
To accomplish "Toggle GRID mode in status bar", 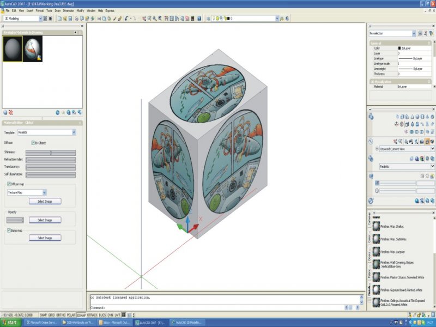I will [51, 315].
